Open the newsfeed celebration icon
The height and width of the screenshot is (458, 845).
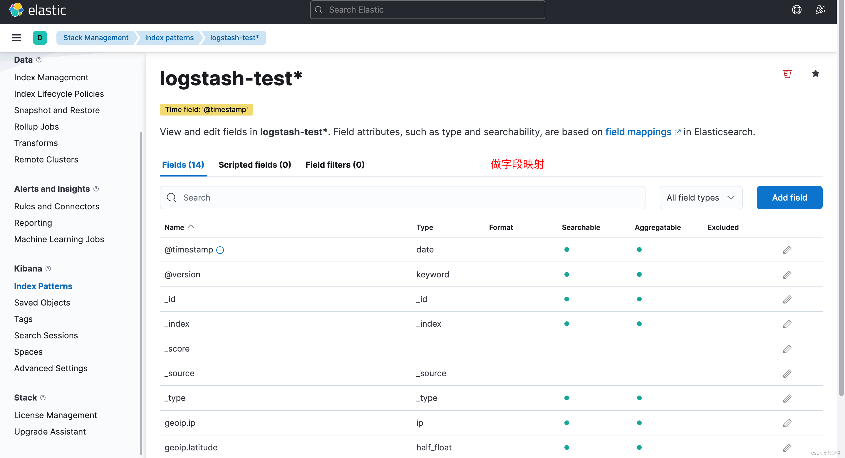(820, 10)
